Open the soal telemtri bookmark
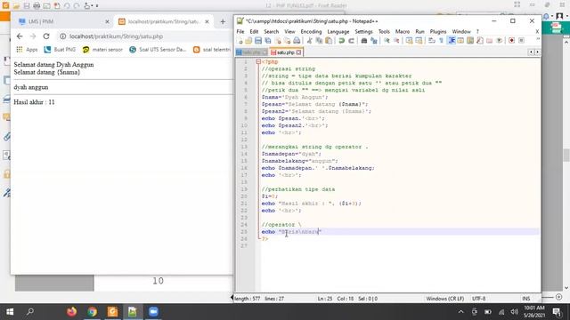Image resolution: width=570 pixels, height=320 pixels. click(212, 50)
